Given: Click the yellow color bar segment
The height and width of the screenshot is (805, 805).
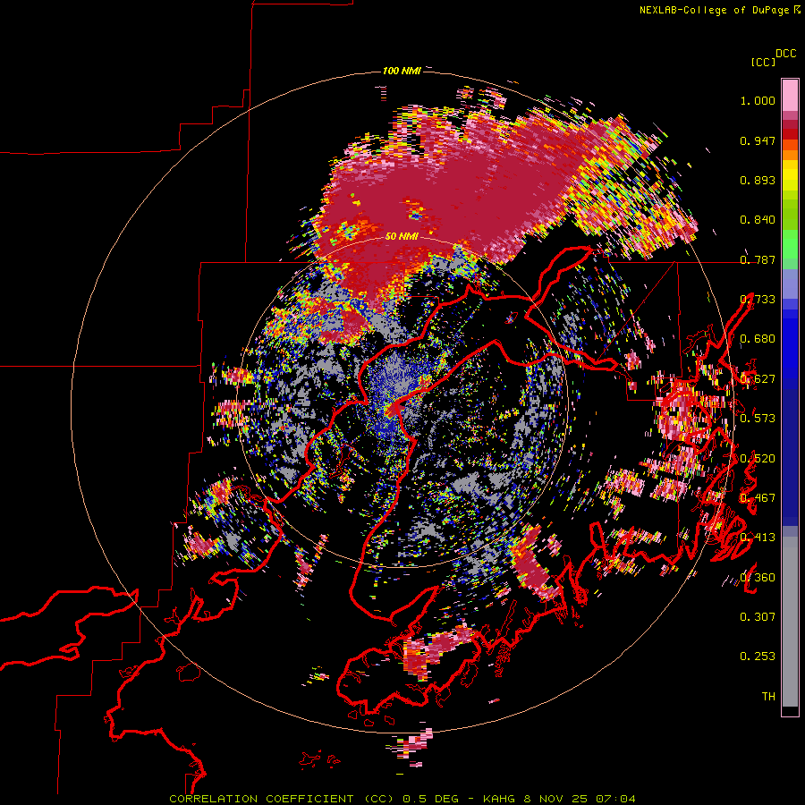Looking at the screenshot, I should click(790, 175).
